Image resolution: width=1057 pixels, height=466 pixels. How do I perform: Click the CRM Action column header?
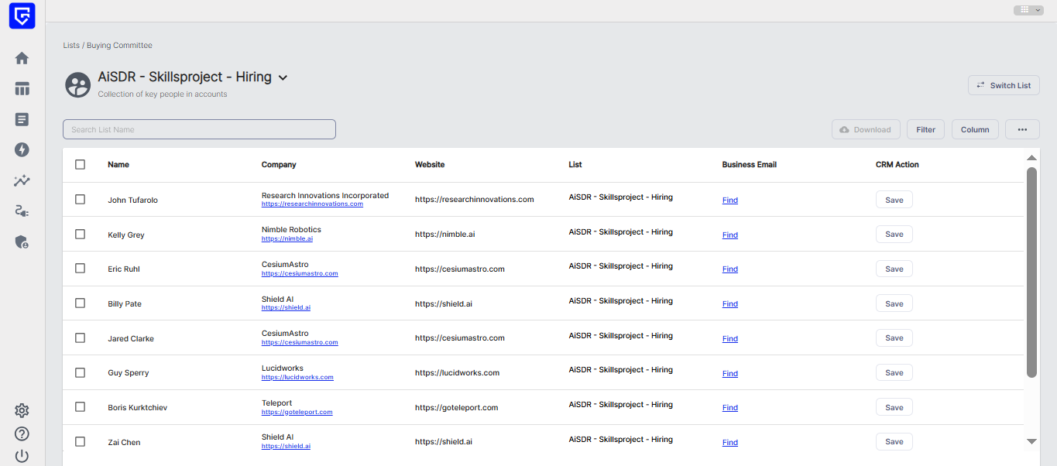(897, 165)
